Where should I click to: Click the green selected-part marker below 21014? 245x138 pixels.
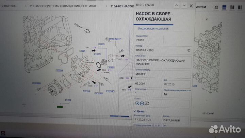click(60, 107)
